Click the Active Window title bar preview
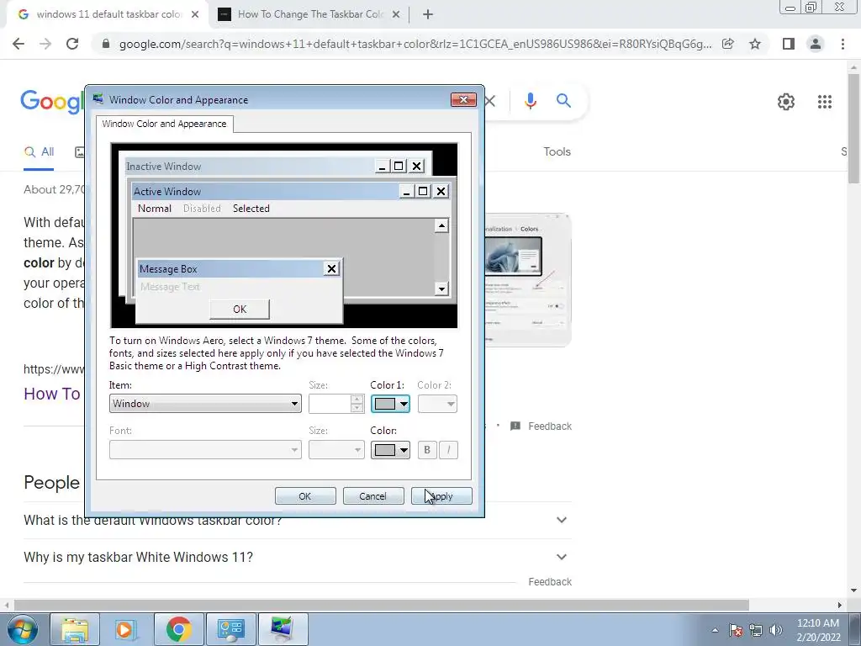This screenshot has height=646, width=861. [266, 191]
